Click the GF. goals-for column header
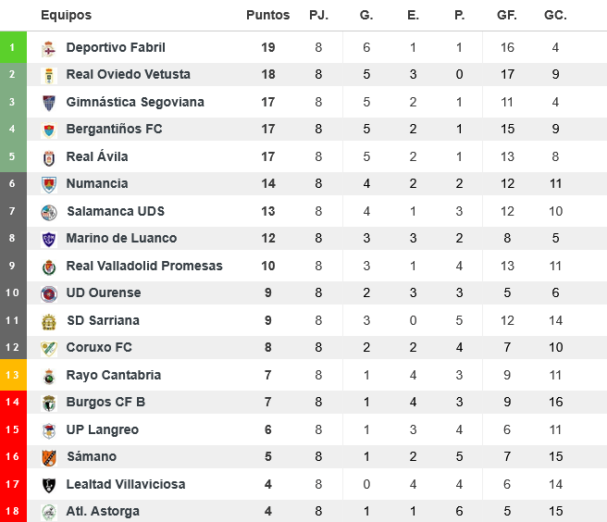Image resolution: width=607 pixels, height=522 pixels. coord(507,15)
